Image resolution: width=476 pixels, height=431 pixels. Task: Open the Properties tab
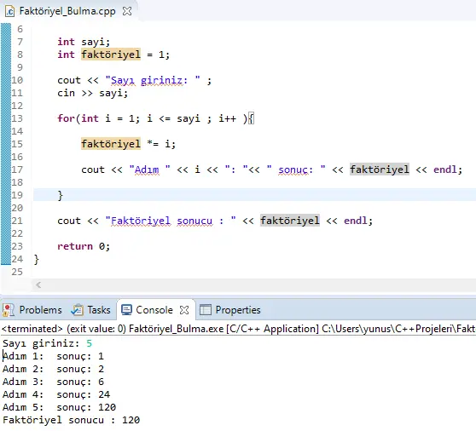click(229, 310)
